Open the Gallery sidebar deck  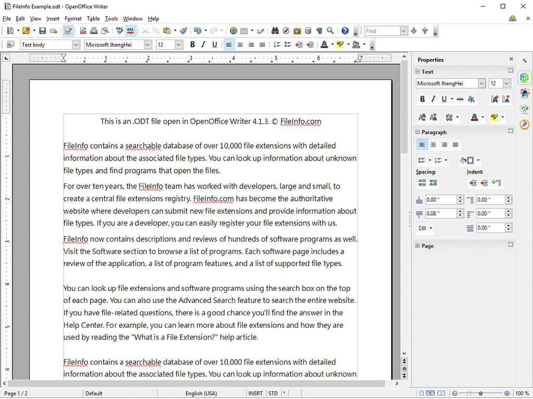point(525,109)
